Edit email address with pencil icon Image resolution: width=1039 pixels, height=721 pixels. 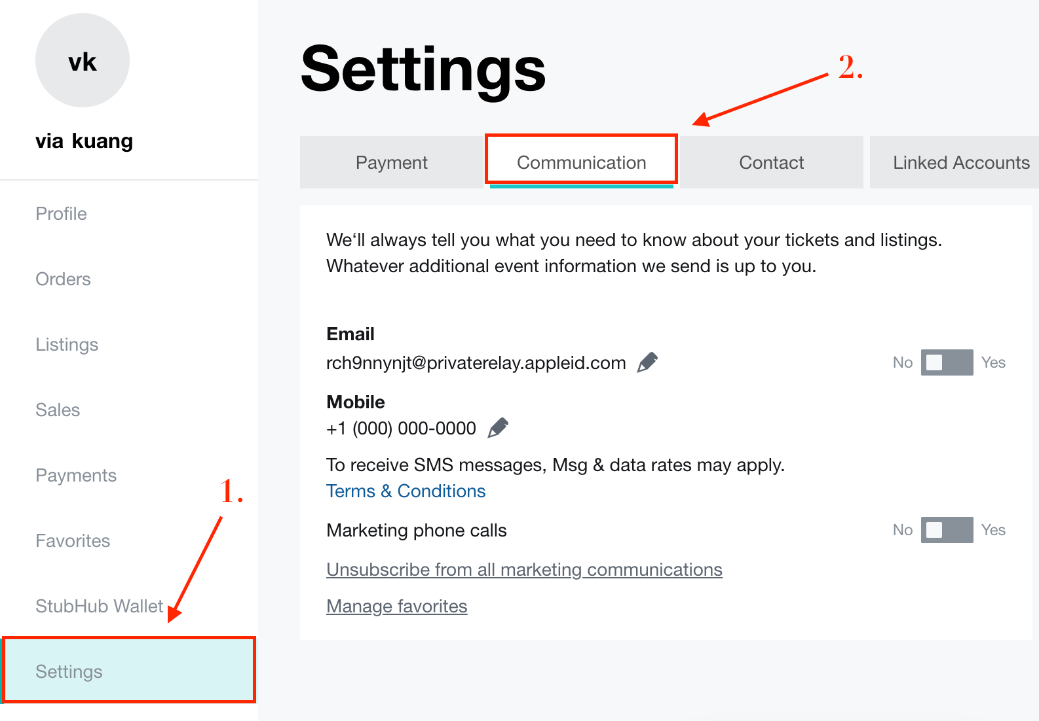coord(647,362)
